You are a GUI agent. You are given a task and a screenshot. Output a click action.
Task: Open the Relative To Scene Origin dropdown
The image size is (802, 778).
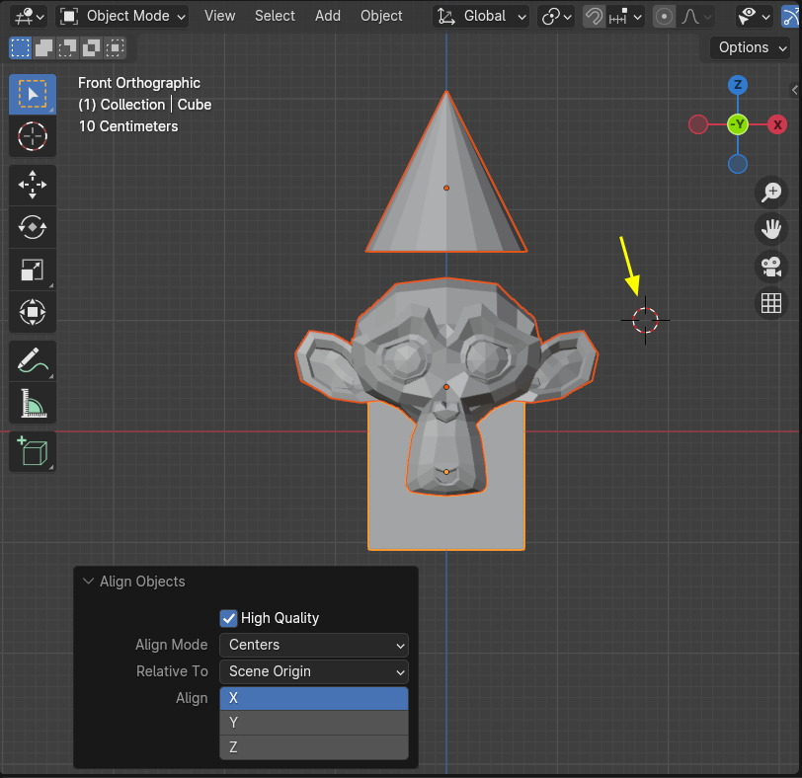pos(314,671)
